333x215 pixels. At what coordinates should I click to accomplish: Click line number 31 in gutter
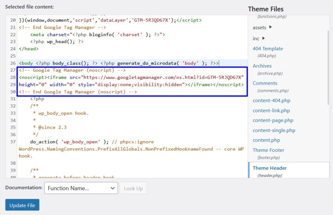point(13,99)
